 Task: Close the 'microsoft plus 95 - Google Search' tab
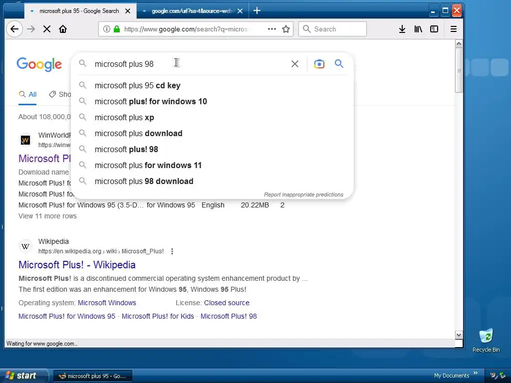coord(128,11)
